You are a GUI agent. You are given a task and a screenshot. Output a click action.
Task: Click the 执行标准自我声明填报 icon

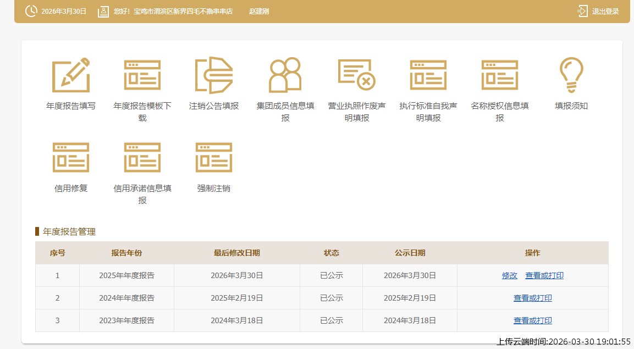[428, 75]
